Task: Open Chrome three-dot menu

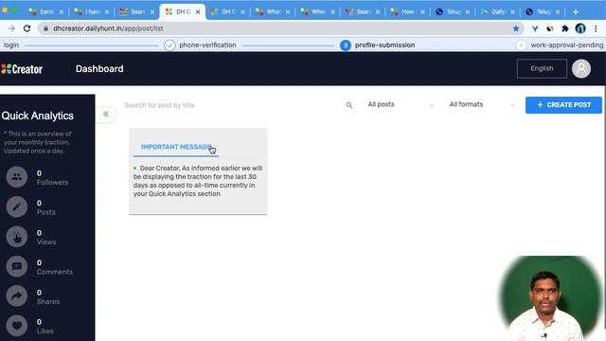Action: point(596,28)
